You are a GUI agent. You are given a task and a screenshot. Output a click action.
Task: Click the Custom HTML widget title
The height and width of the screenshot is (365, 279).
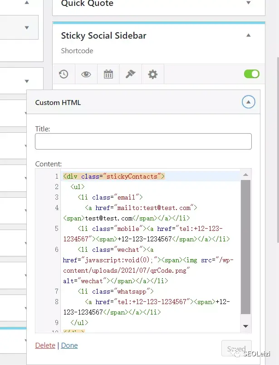coord(58,103)
